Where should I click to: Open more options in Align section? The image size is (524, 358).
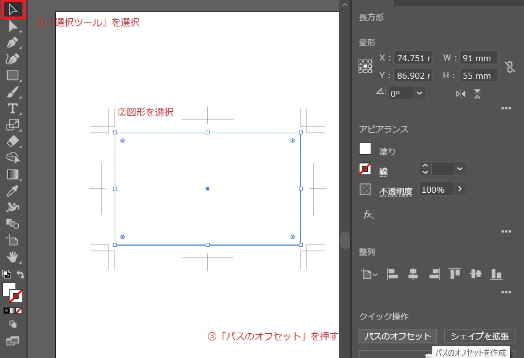point(506,292)
